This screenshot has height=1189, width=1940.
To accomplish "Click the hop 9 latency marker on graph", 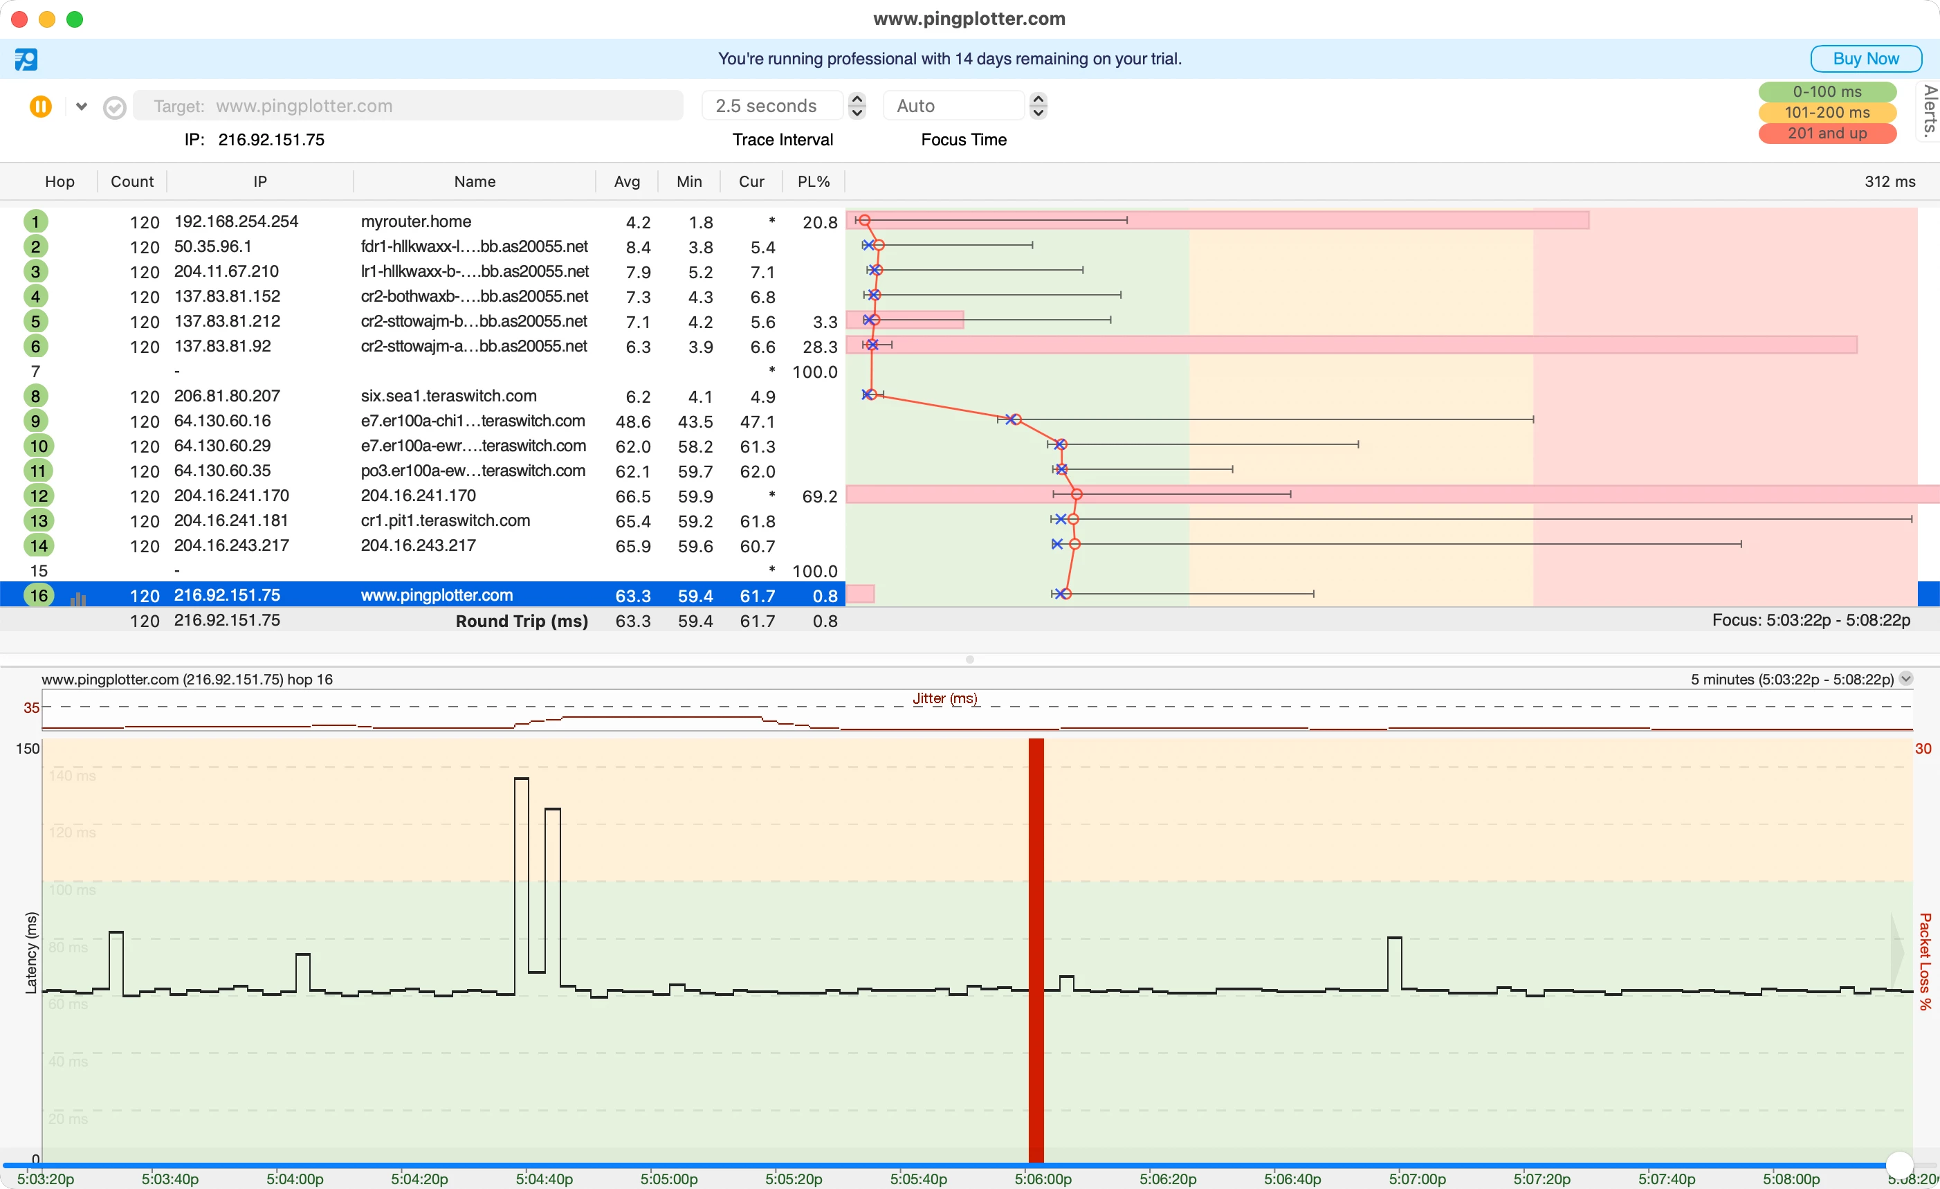I will click(x=1014, y=419).
